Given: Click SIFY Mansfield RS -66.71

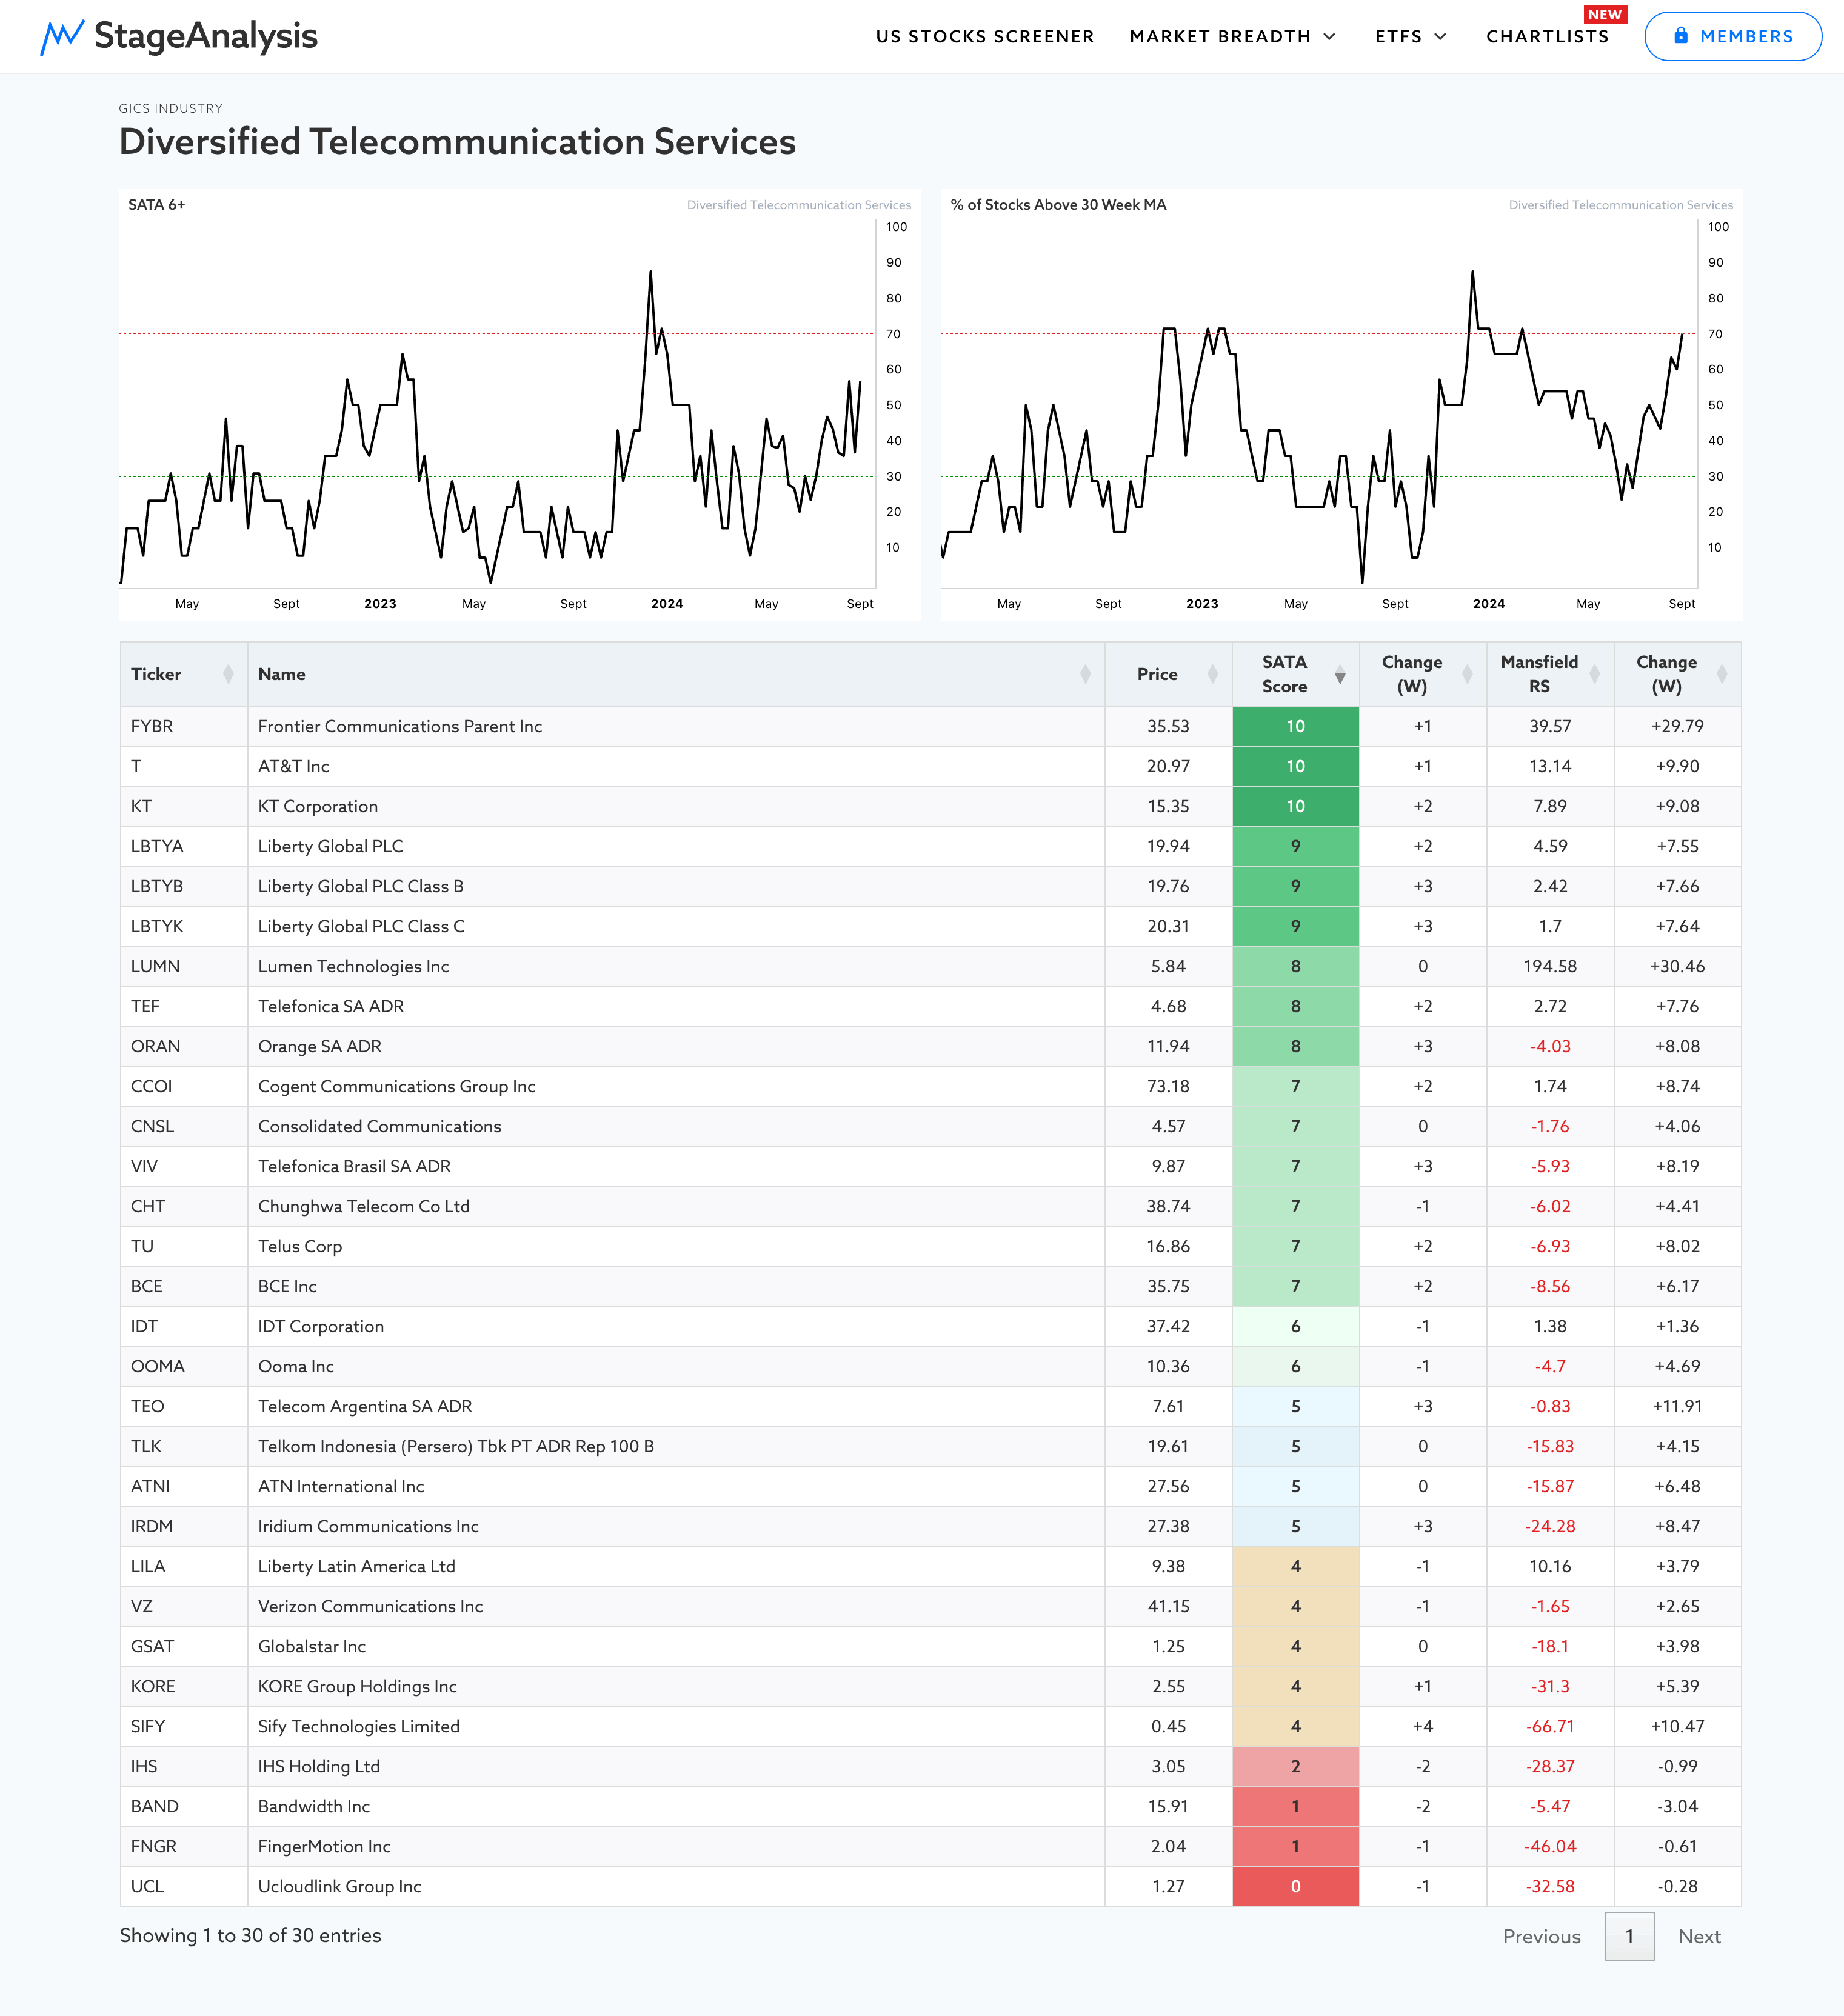Looking at the screenshot, I should (1550, 1726).
